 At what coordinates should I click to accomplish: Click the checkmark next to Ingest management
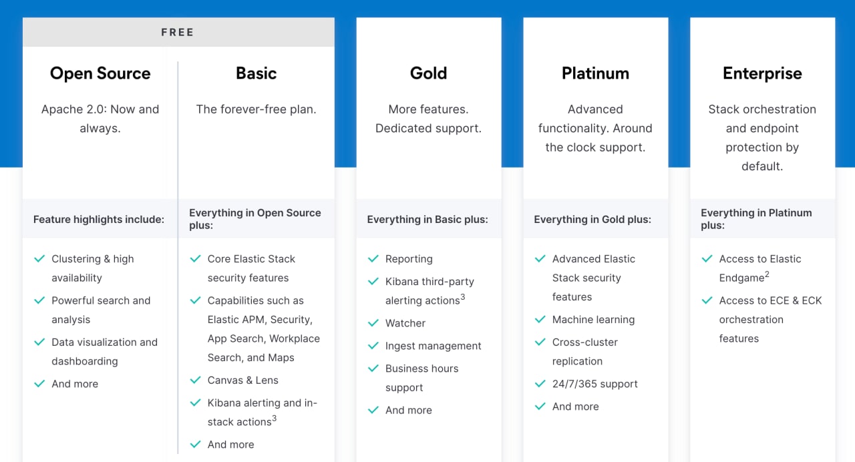tap(373, 345)
